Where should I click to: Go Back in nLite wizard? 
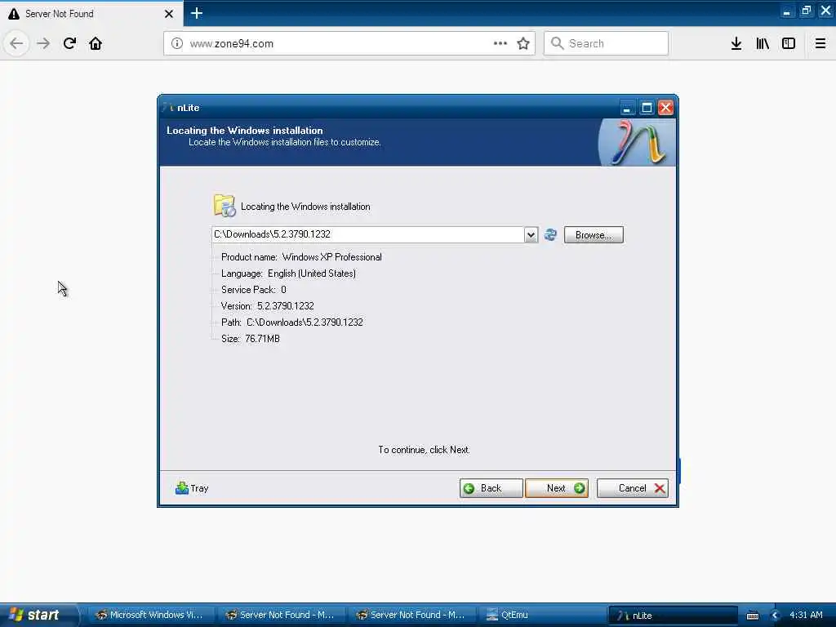(x=491, y=488)
